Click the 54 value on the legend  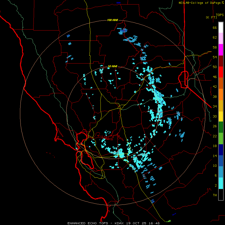pyautogui.click(x=215, y=57)
